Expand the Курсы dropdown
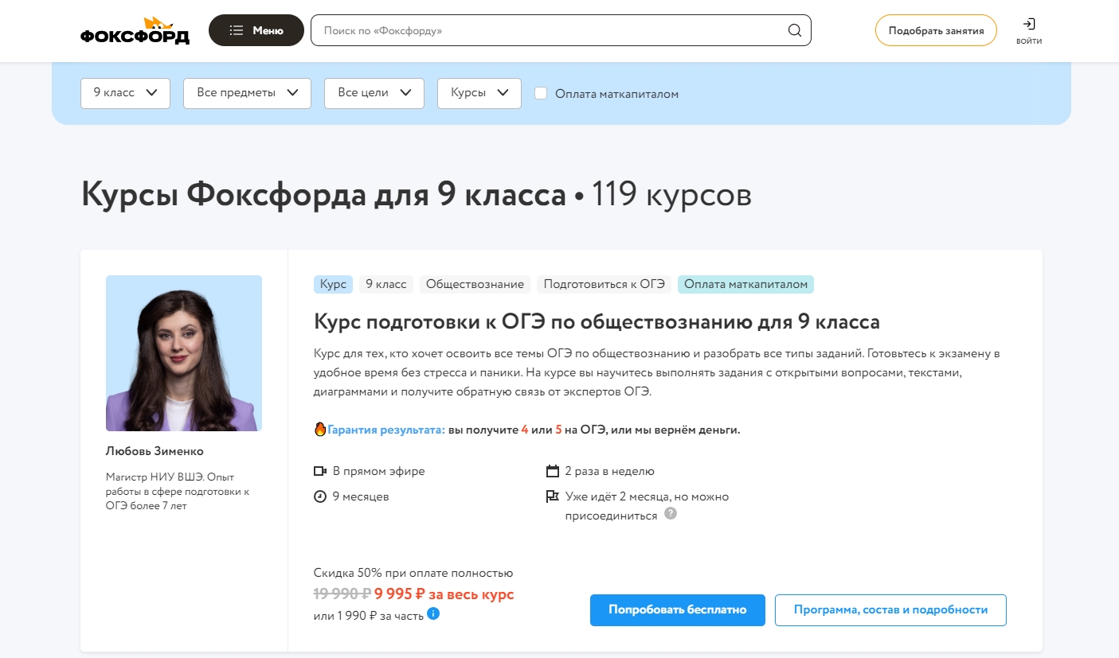The height and width of the screenshot is (658, 1119). tap(479, 93)
